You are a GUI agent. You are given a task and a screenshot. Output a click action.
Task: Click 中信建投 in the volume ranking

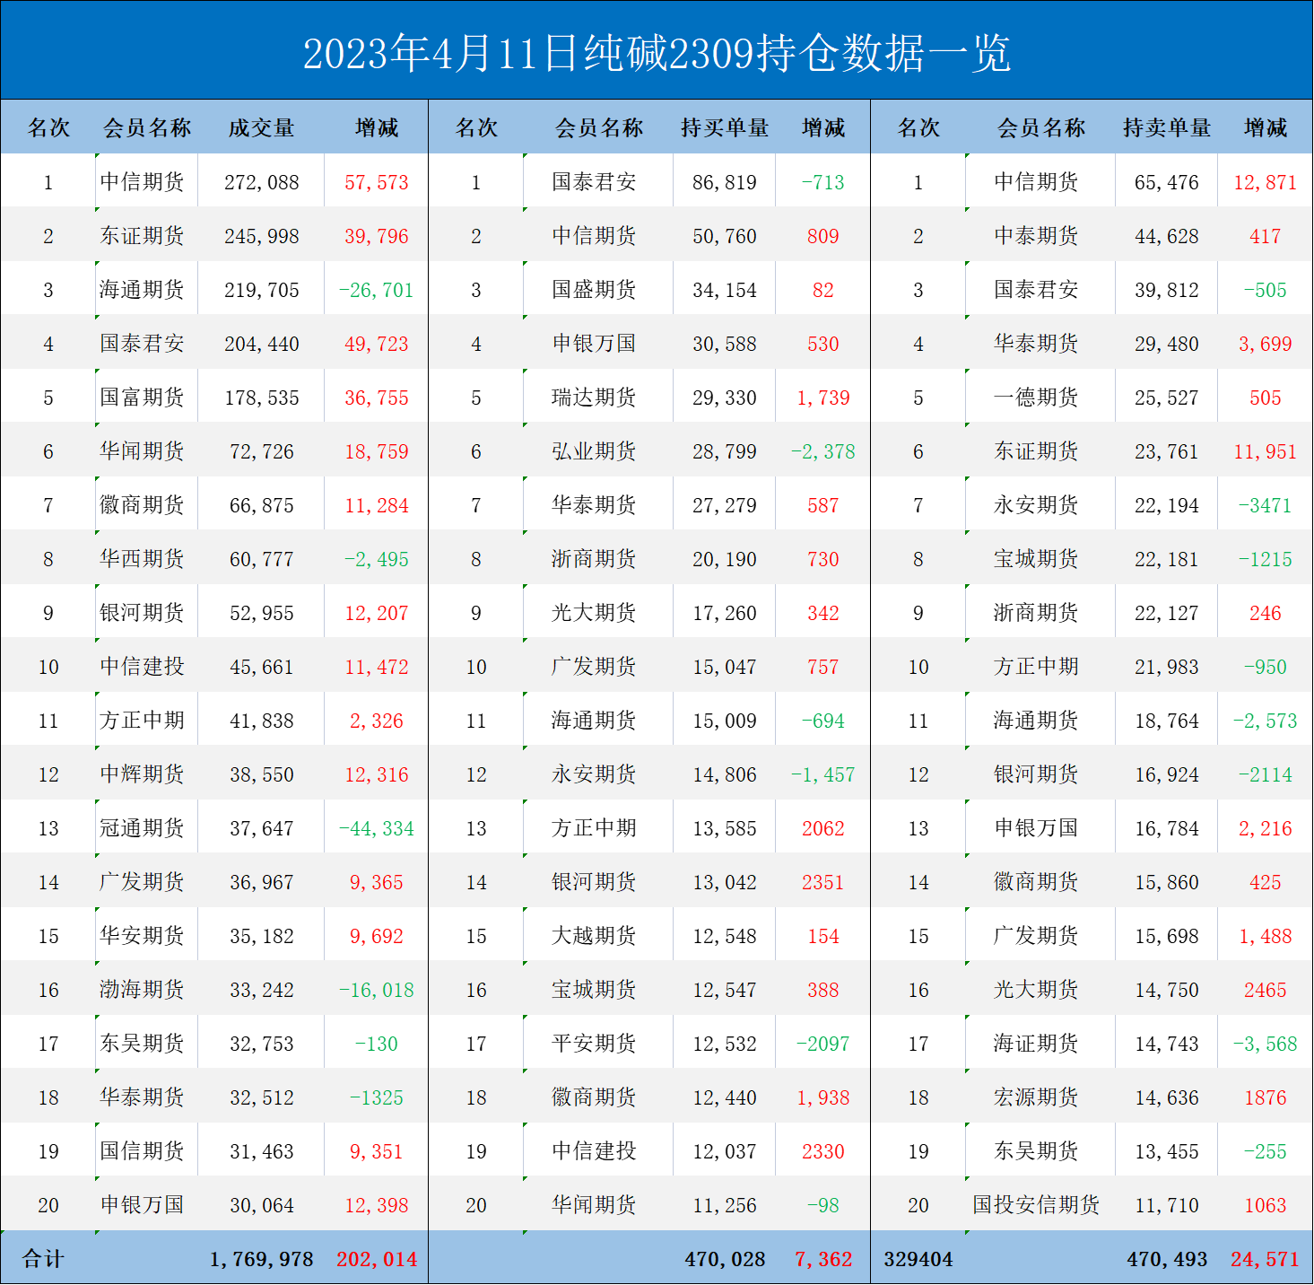point(142,667)
